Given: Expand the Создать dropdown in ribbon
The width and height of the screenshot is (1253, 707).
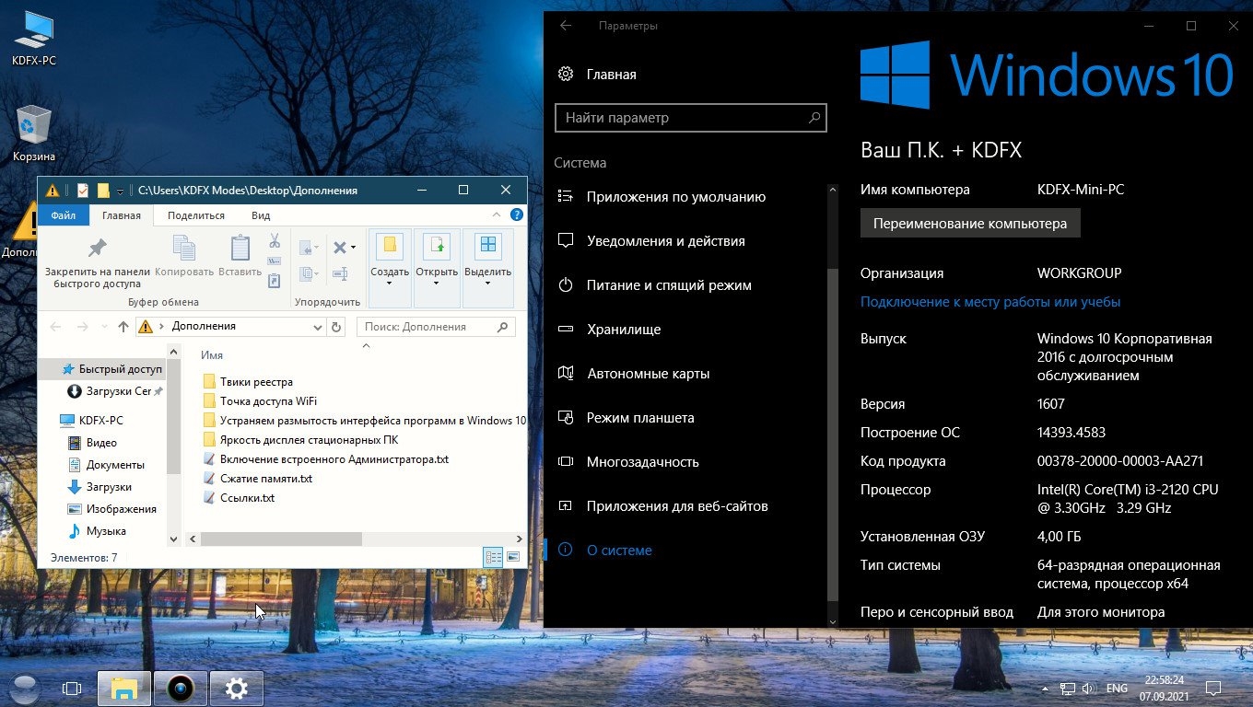Looking at the screenshot, I should coord(390,284).
